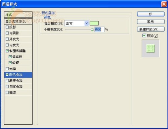This screenshot has height=129, width=168.
Task: Open the 图案叠加 settings by its label
Action: (16, 86)
